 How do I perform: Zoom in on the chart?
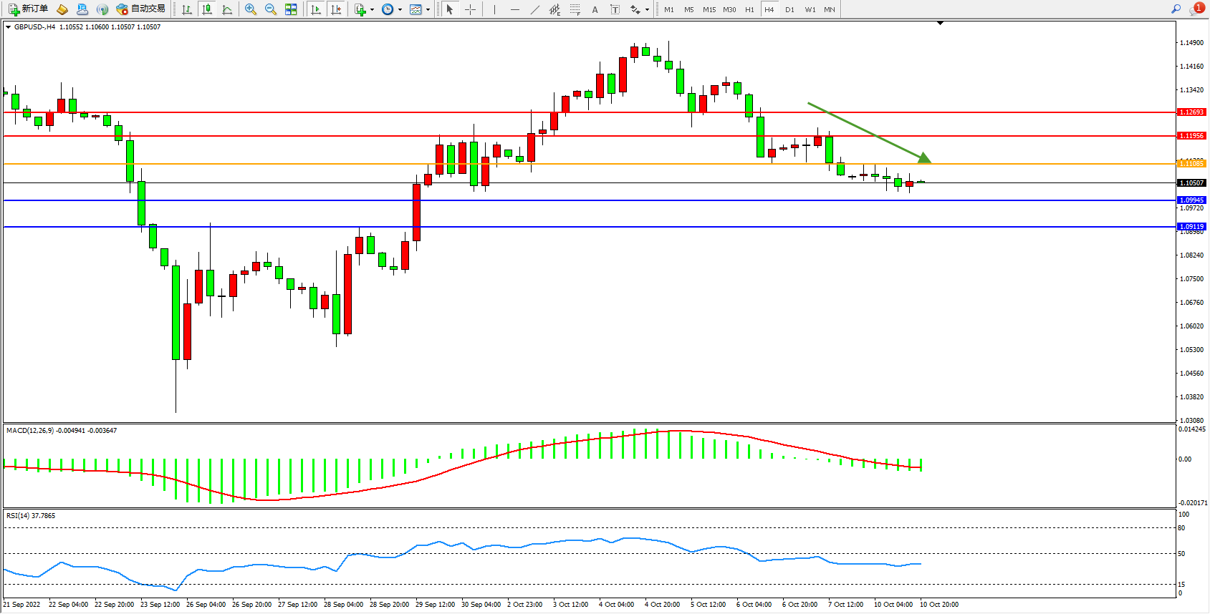(251, 9)
